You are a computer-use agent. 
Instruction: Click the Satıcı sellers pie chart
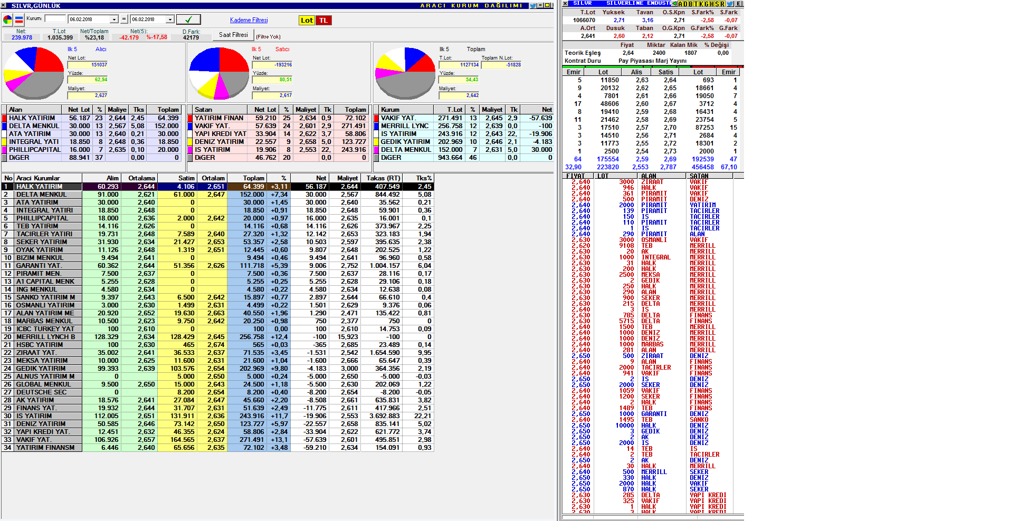click(219, 73)
